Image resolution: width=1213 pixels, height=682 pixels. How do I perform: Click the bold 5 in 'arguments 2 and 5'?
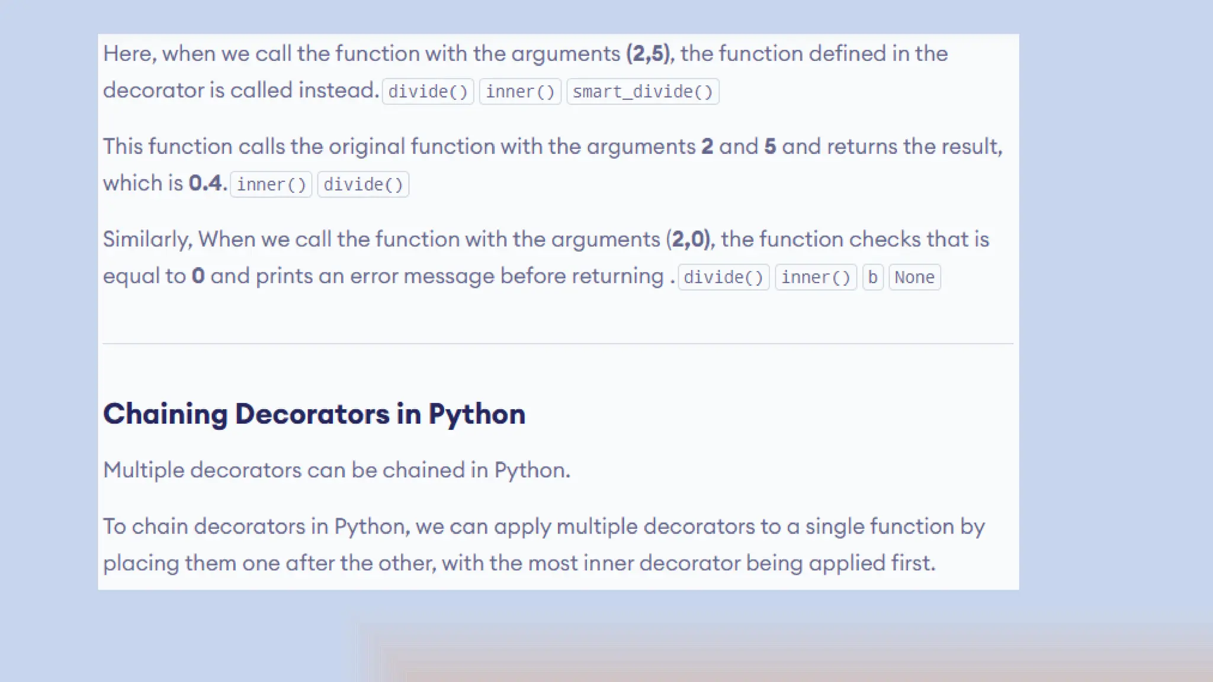tap(769, 146)
